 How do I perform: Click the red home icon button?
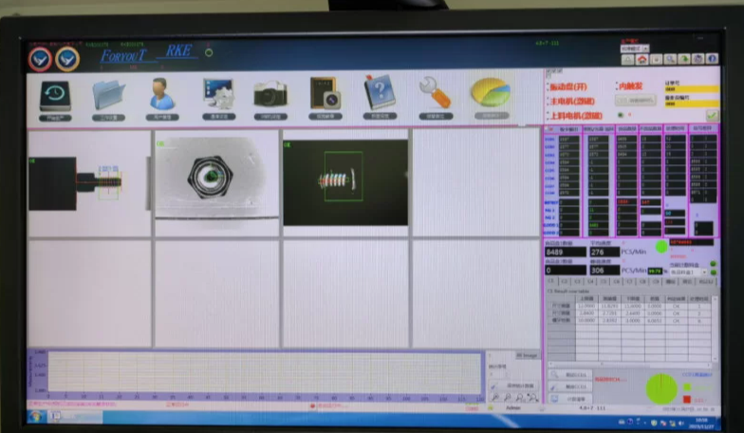(642, 59)
